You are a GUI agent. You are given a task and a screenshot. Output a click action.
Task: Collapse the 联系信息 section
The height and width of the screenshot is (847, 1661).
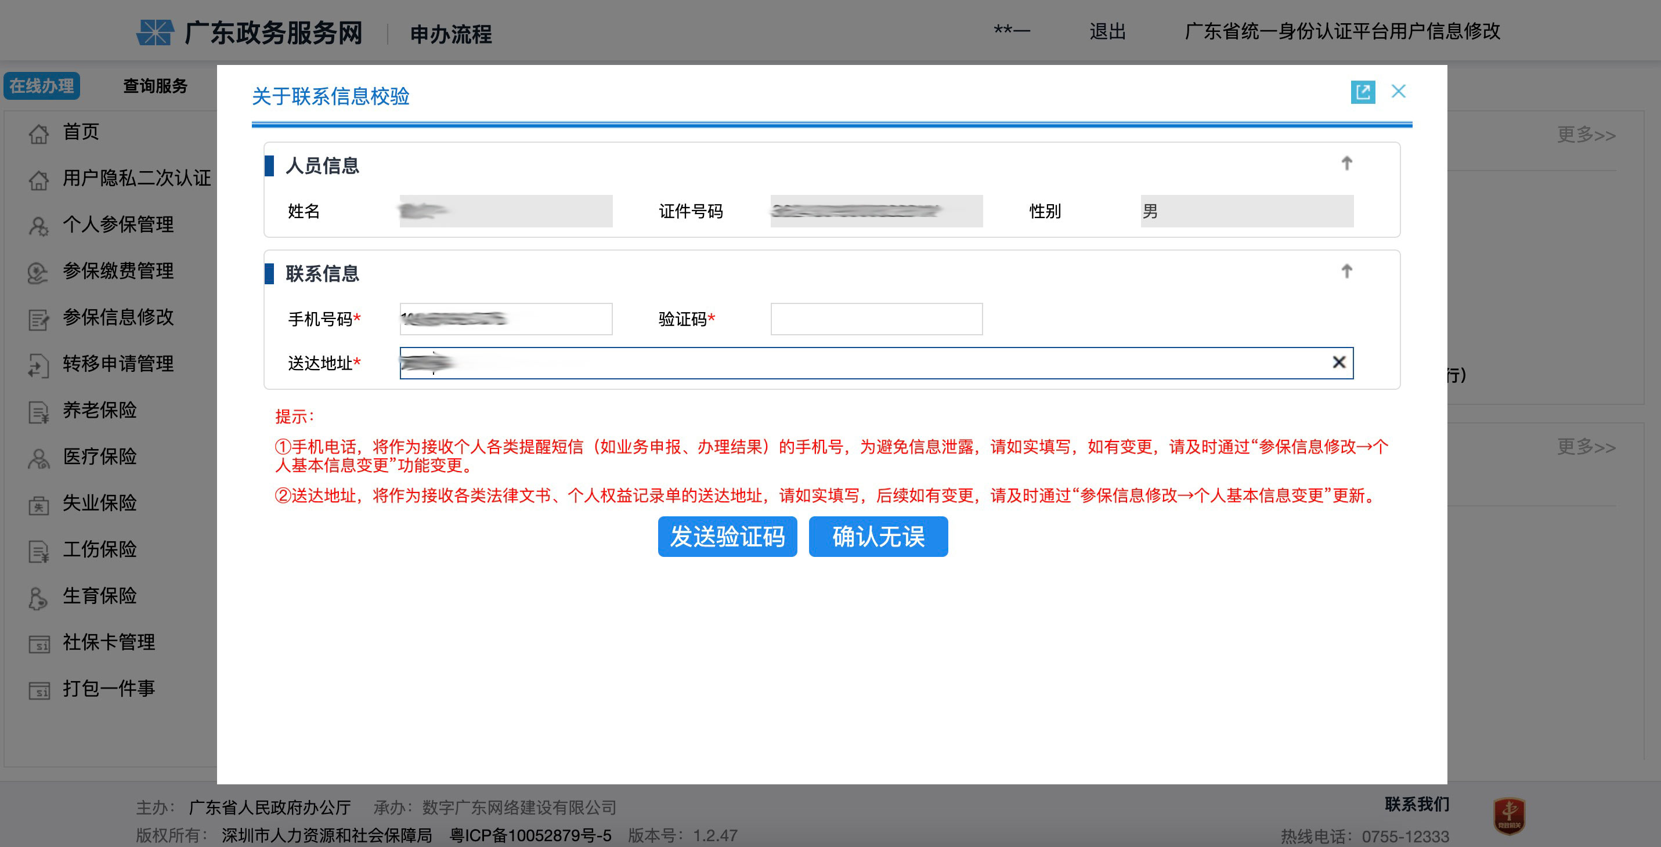[x=1347, y=272]
